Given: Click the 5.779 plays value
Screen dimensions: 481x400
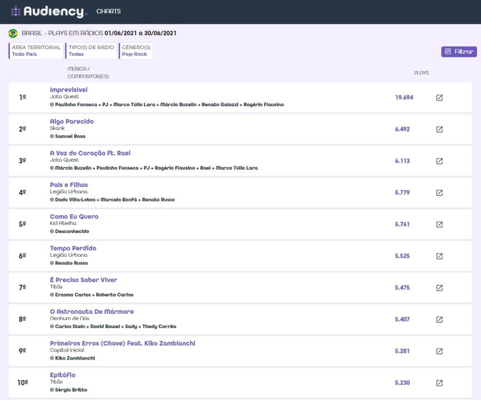Looking at the screenshot, I should (x=402, y=192).
